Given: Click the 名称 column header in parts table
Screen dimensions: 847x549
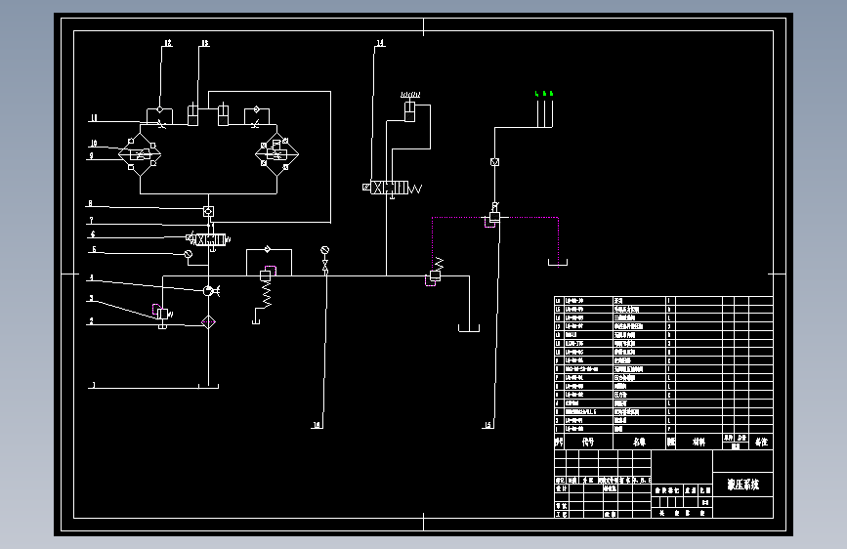Looking at the screenshot, I should click(639, 442).
